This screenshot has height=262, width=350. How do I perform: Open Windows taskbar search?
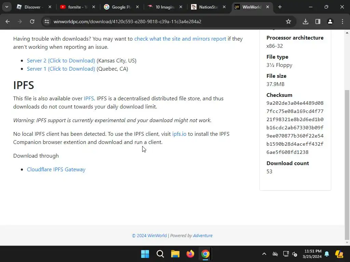click(x=160, y=254)
